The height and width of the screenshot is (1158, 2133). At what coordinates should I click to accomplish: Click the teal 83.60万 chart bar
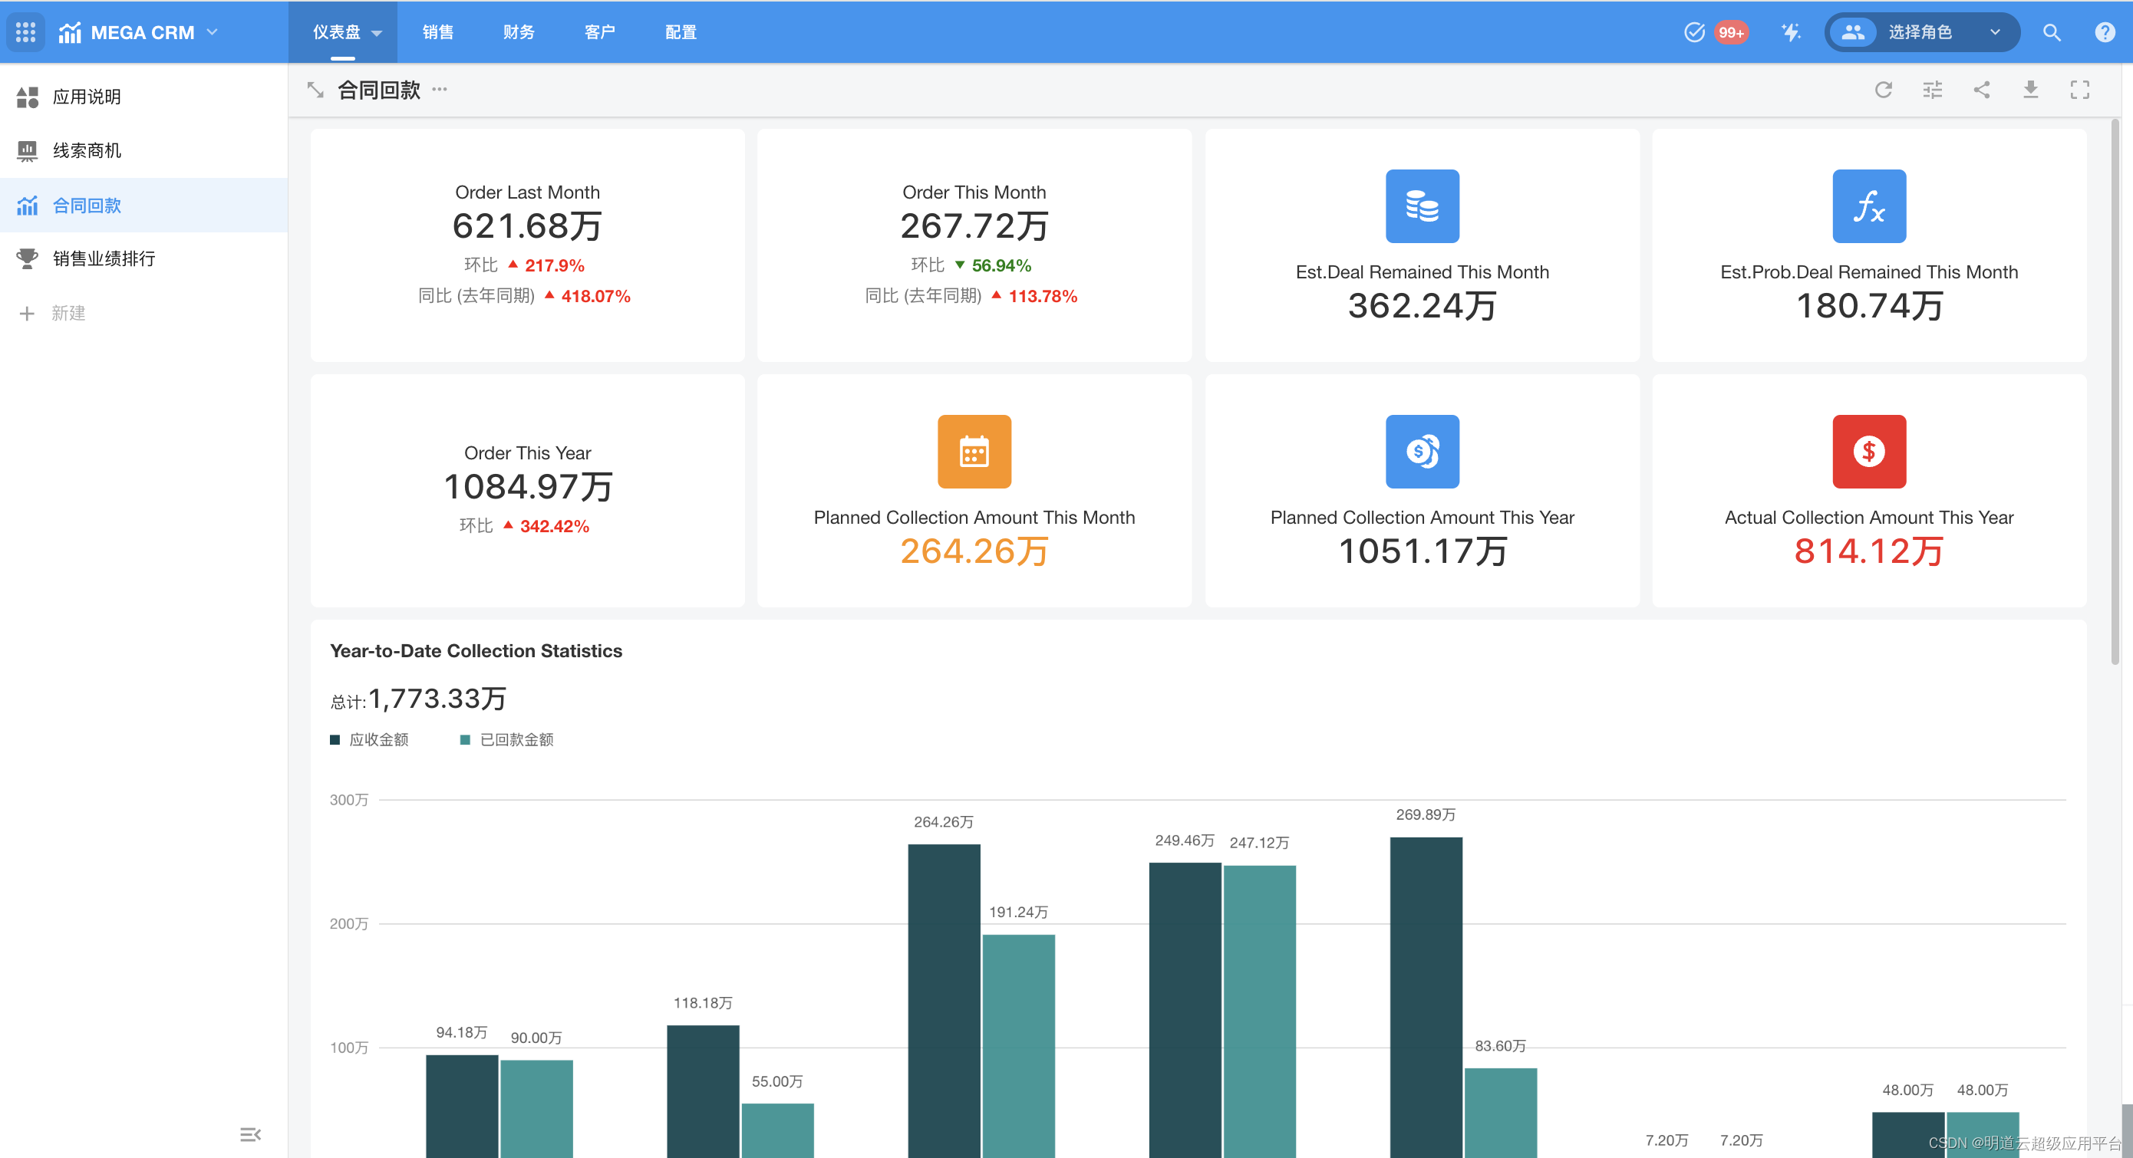click(1500, 1113)
